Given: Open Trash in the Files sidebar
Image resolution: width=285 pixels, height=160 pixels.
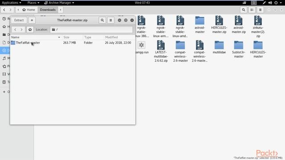Looking at the screenshot, I should tap(5, 82).
